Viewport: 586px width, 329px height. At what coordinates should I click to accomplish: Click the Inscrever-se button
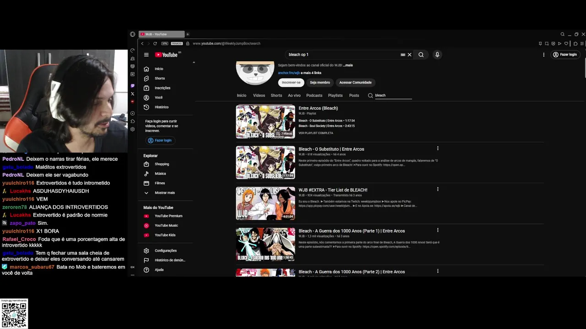tap(291, 83)
